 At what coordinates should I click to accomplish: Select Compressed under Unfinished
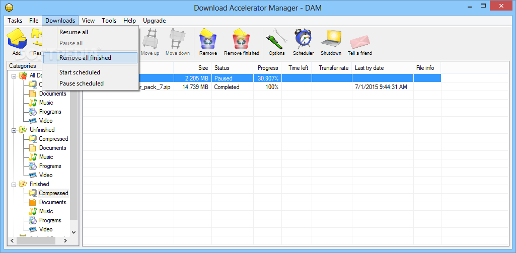pos(53,139)
